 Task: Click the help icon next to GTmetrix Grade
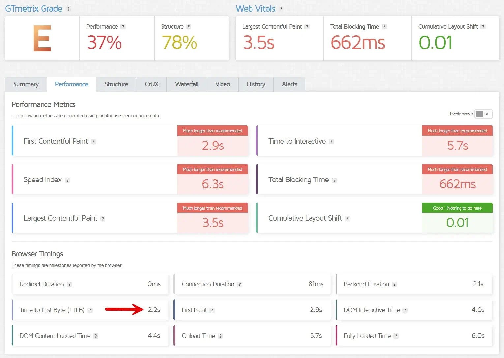coord(68,9)
